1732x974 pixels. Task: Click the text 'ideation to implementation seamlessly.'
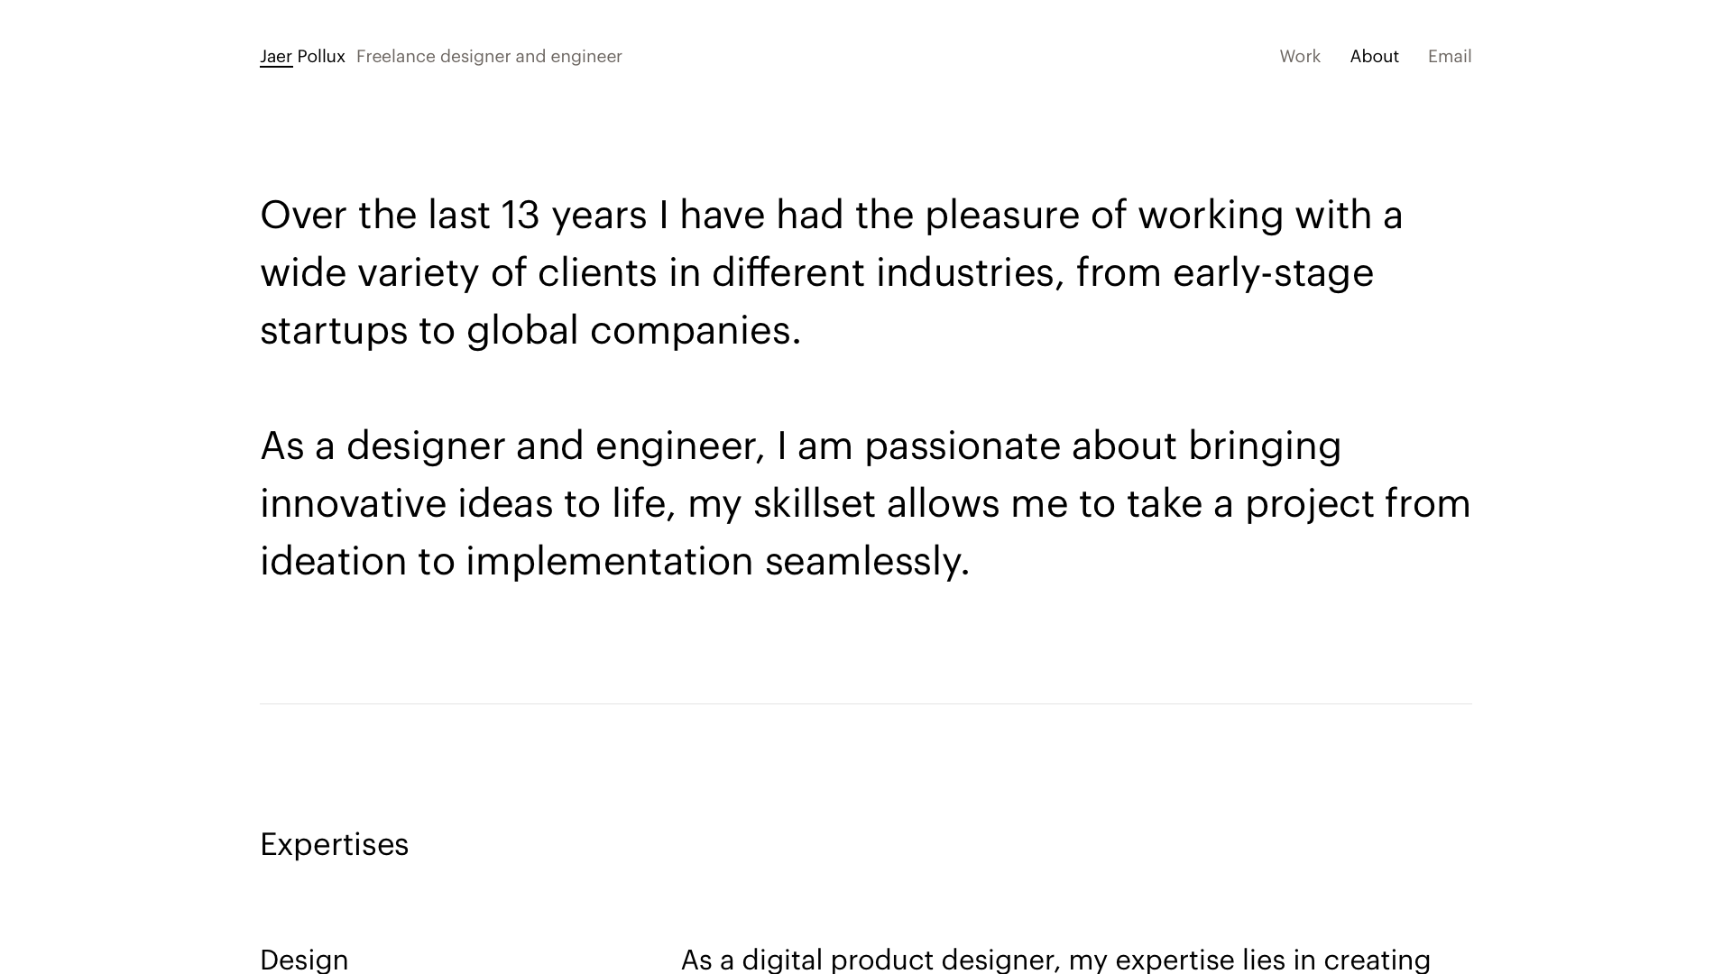[x=614, y=562]
